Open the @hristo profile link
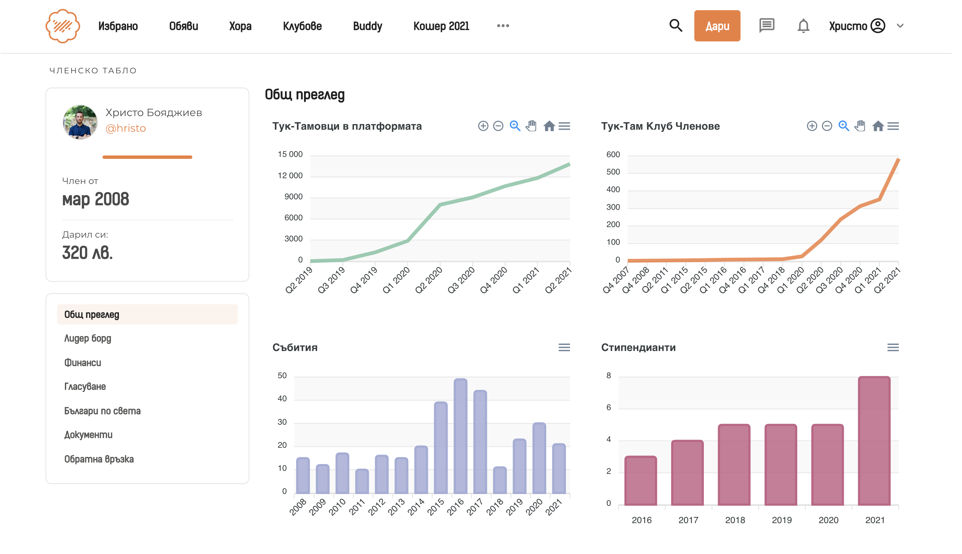The width and height of the screenshot is (962, 554). (125, 128)
